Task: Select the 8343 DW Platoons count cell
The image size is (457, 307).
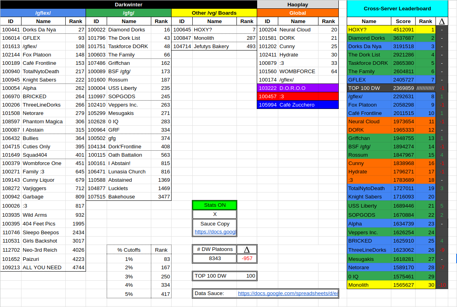Action: pyautogui.click(x=215, y=258)
